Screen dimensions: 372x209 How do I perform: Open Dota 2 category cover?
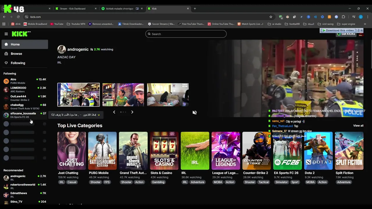point(318,151)
